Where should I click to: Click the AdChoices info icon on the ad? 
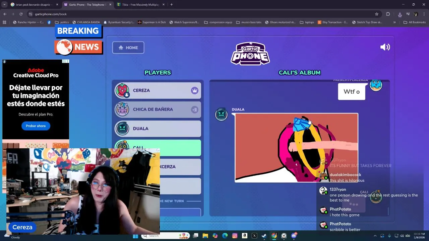[64, 61]
